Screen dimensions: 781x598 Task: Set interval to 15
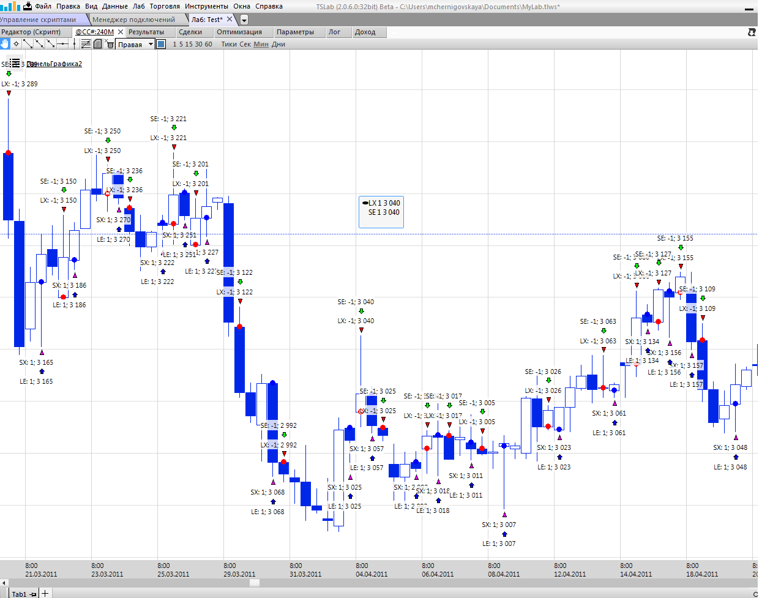point(189,44)
